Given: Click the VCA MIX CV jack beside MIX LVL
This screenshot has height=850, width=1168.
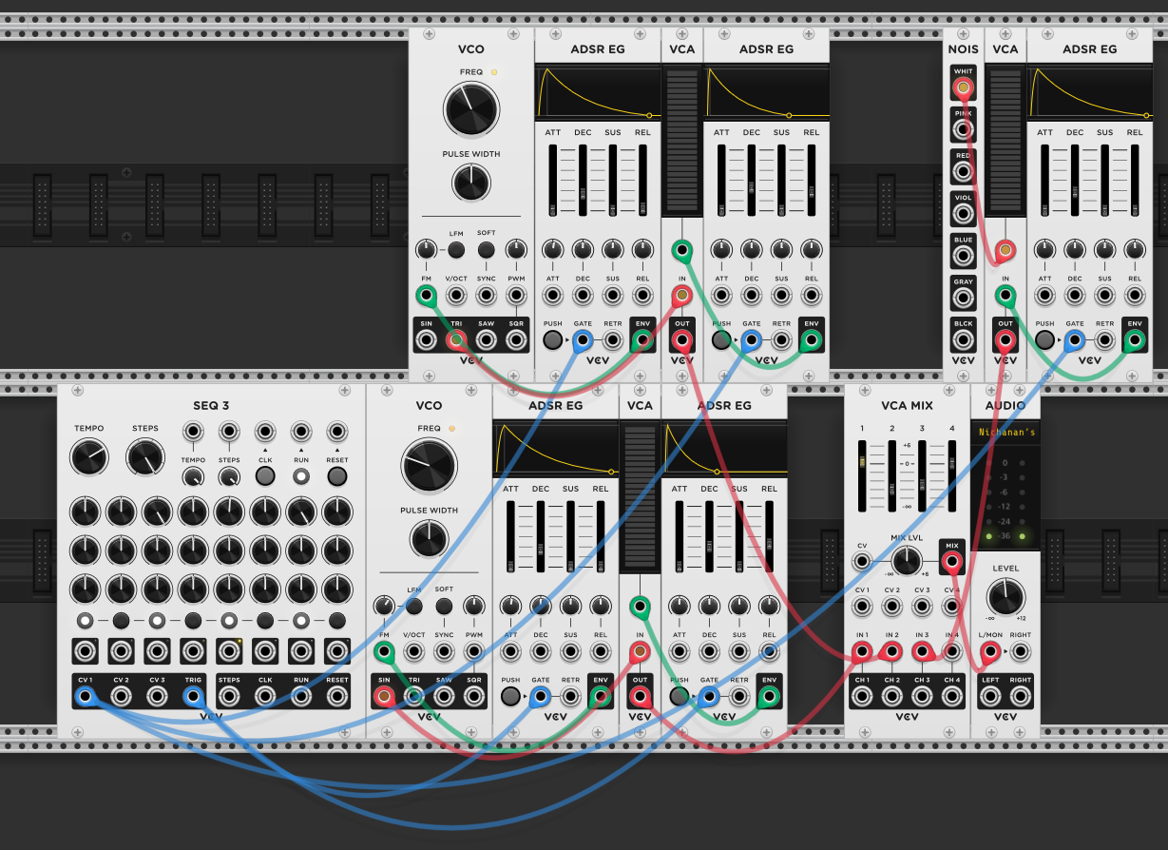Looking at the screenshot, I should click(x=862, y=562).
